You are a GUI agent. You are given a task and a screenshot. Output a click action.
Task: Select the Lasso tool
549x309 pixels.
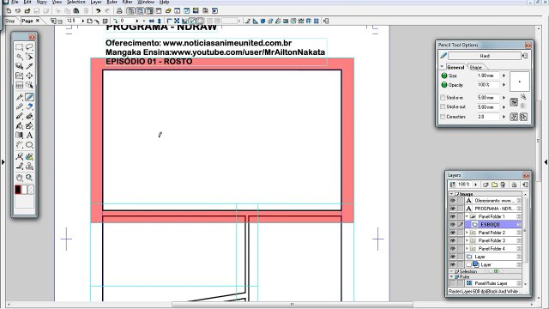[29, 47]
